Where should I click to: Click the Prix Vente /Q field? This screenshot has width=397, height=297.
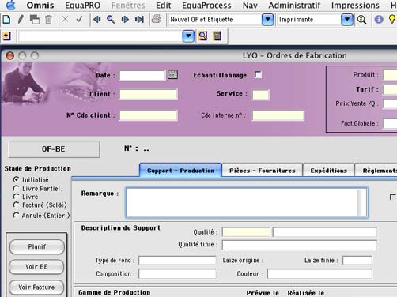pos(390,103)
